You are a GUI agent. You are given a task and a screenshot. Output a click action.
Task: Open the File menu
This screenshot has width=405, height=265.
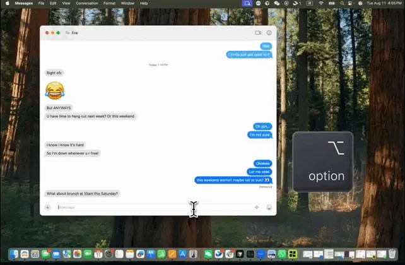point(41,3)
